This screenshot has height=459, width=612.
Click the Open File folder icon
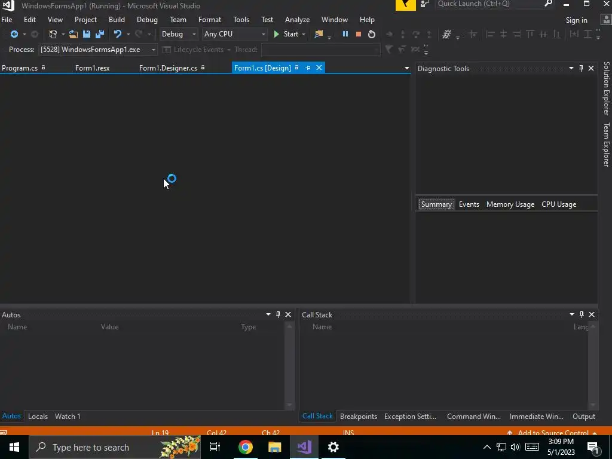click(x=74, y=34)
